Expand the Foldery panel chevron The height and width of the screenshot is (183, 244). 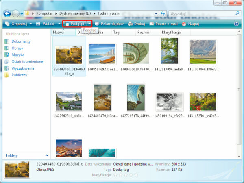pyautogui.click(x=46, y=155)
